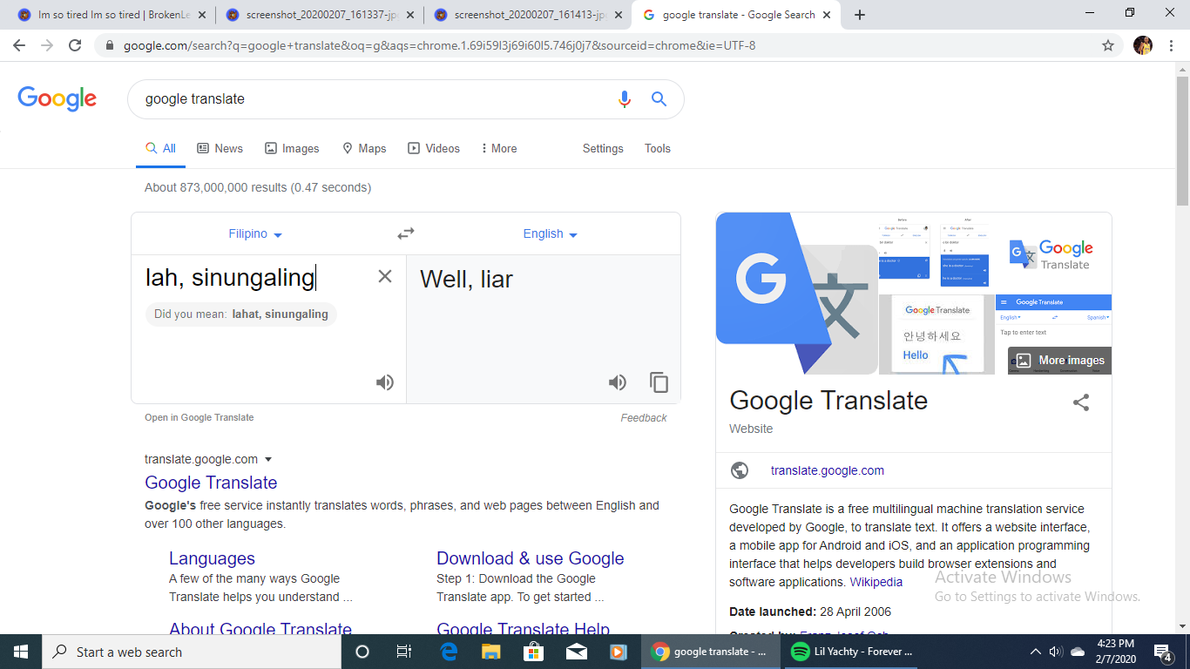Click the taskbar clock showing 4:23 PM
The width and height of the screenshot is (1190, 669).
click(1116, 652)
